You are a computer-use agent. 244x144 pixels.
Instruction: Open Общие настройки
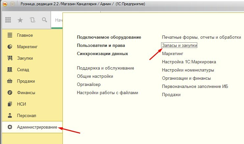point(95,76)
